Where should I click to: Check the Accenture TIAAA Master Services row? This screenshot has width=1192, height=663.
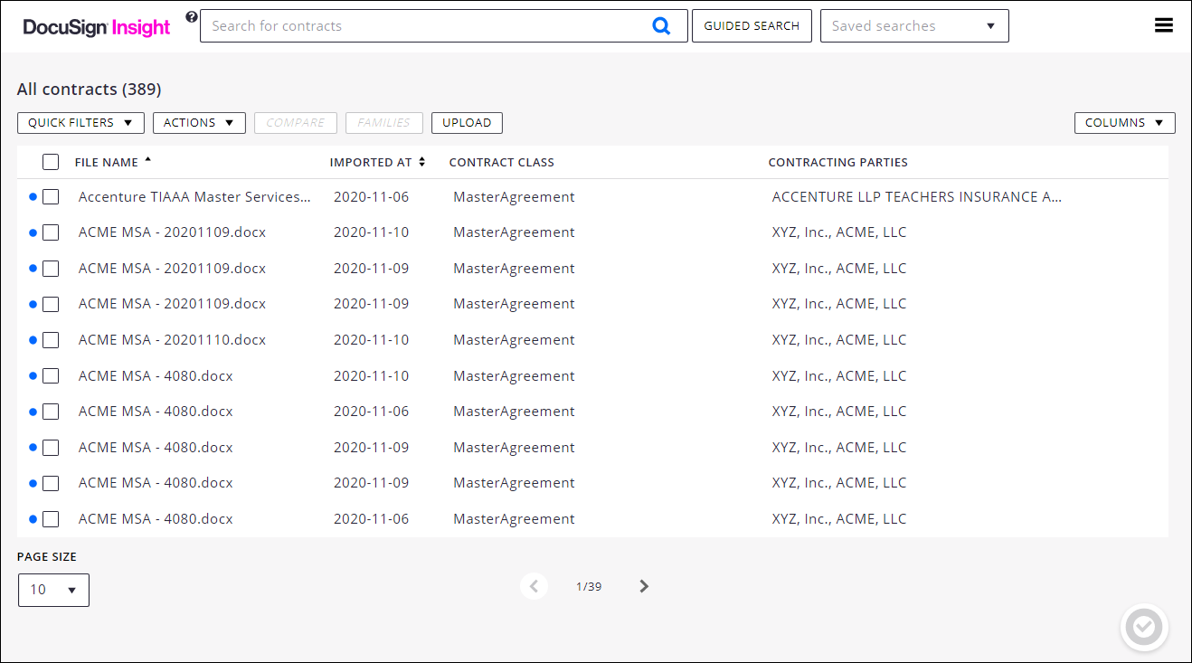pos(51,196)
